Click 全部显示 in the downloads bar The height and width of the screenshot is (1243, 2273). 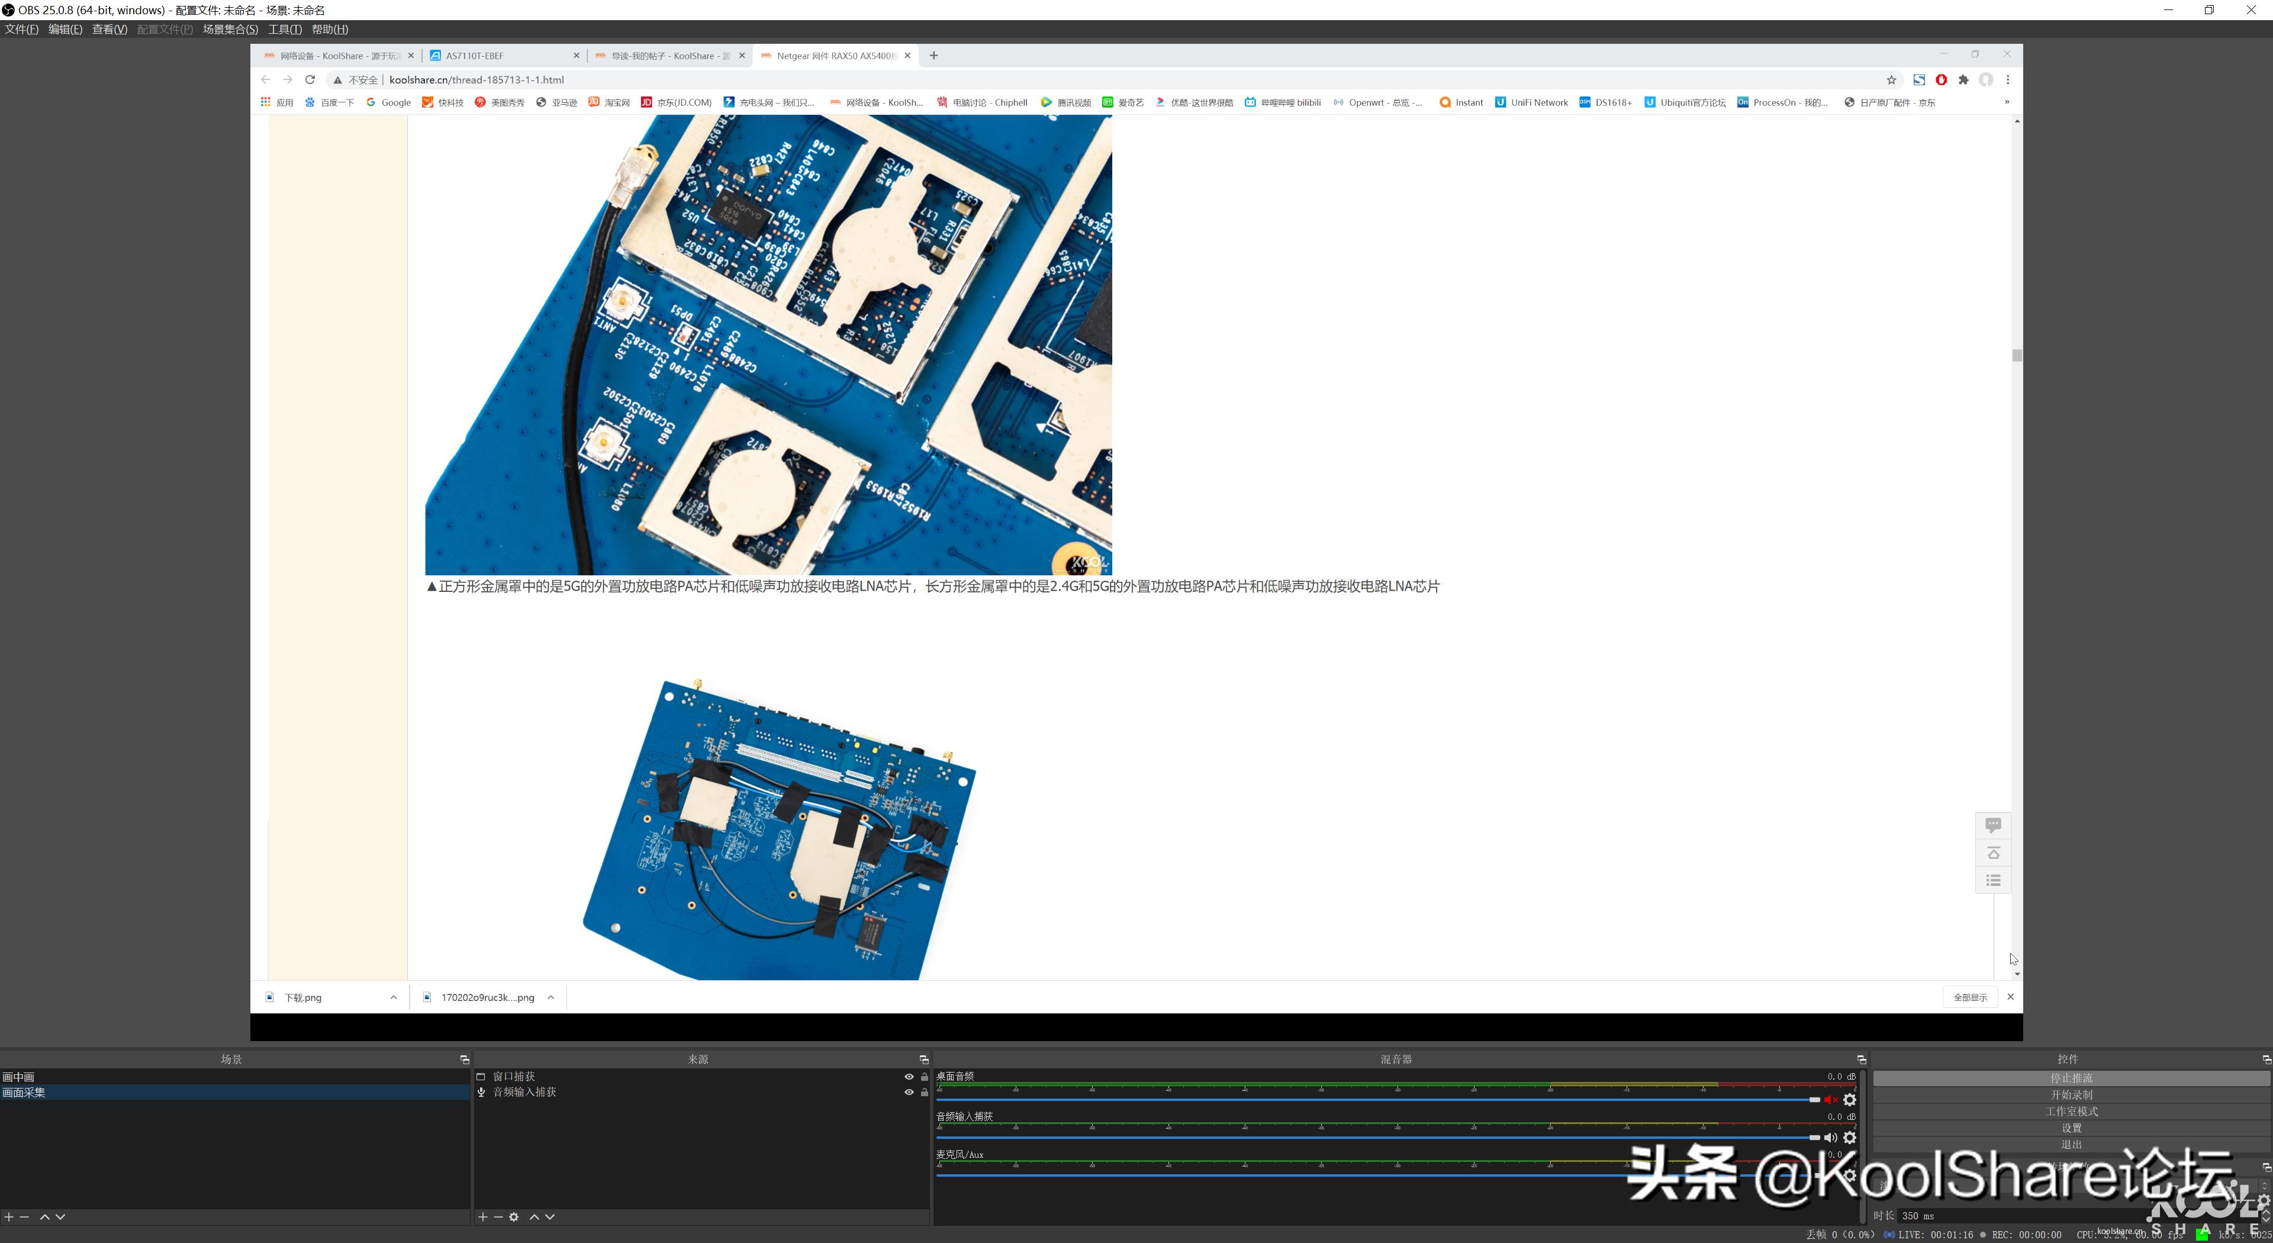tap(1971, 996)
